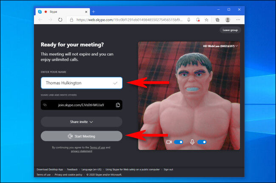Click the checkmark in the name field

[x=115, y=83]
